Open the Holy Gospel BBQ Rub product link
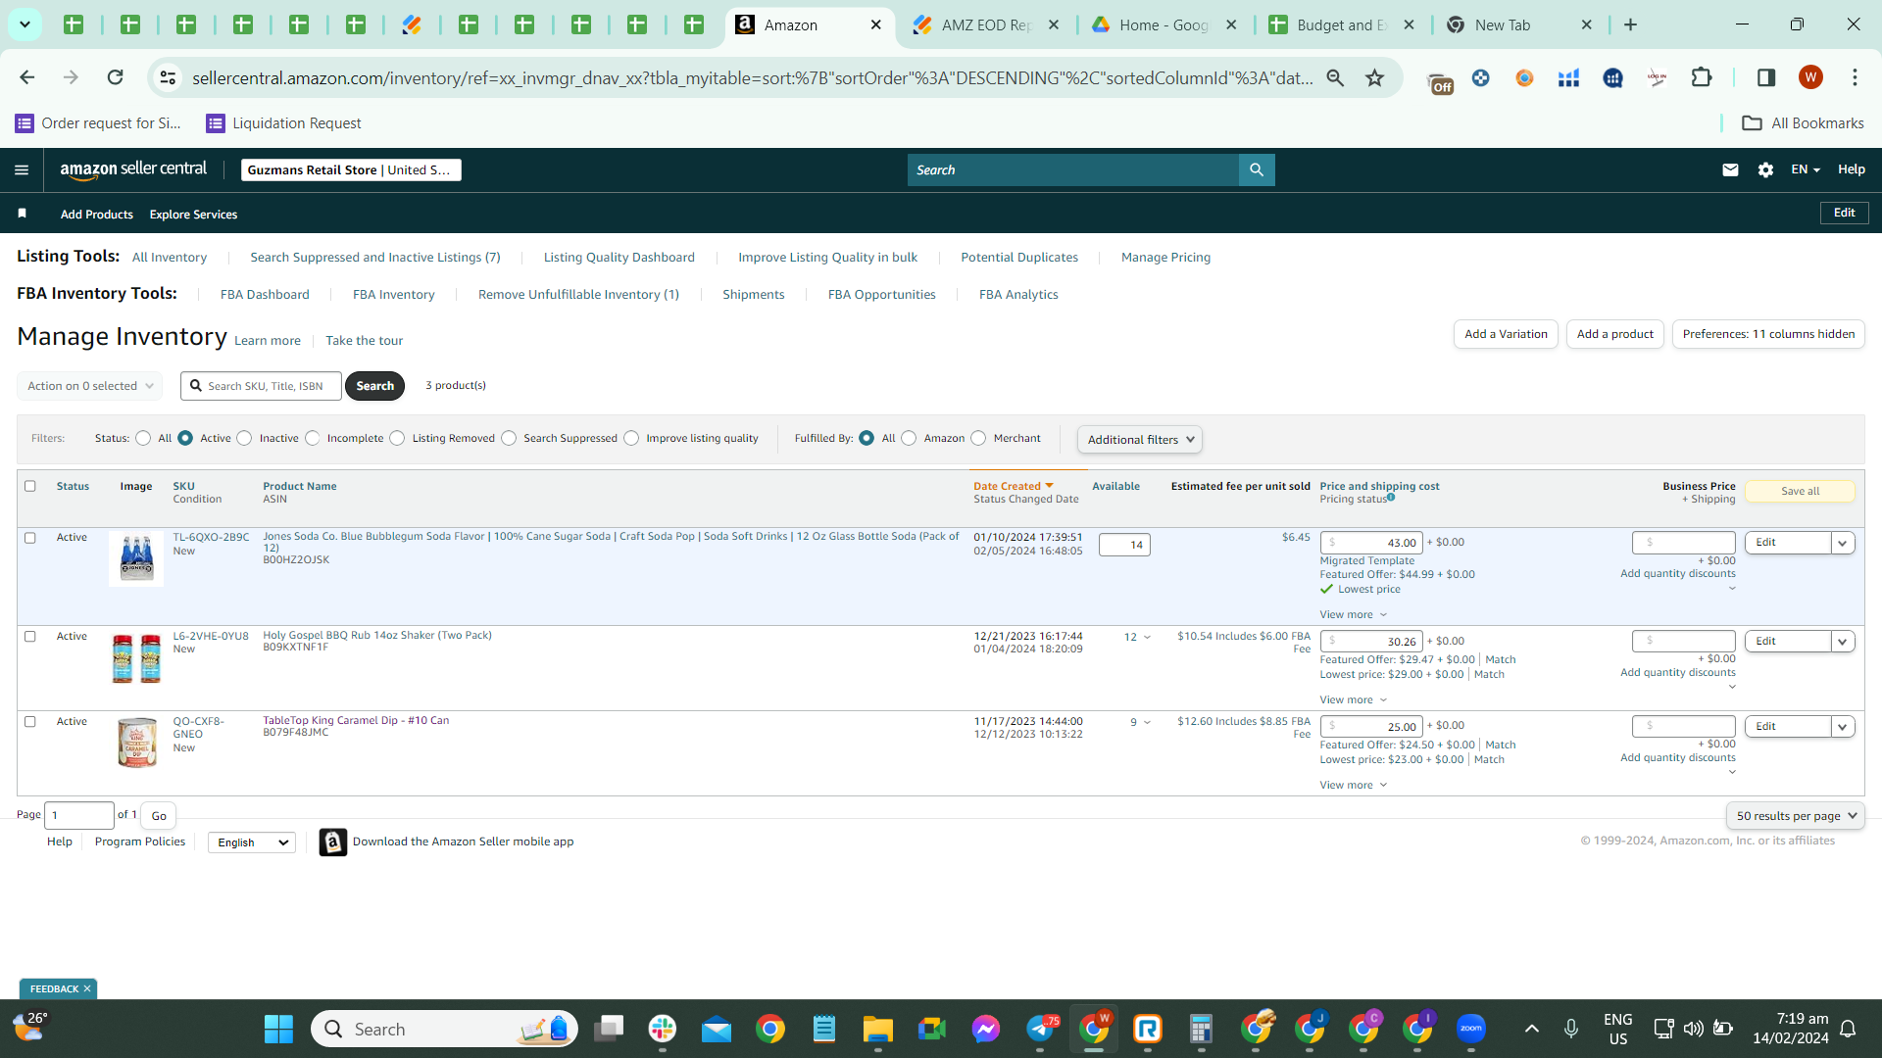The width and height of the screenshot is (1882, 1058). coord(377,636)
